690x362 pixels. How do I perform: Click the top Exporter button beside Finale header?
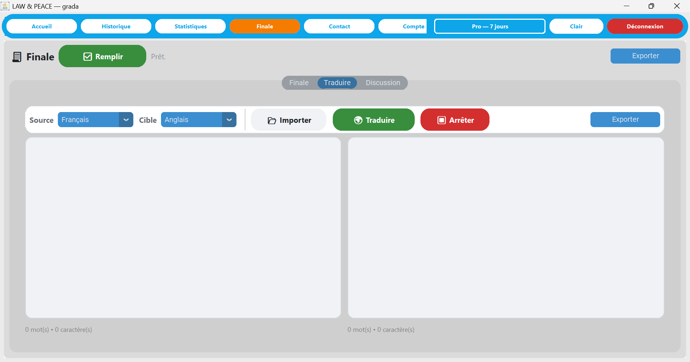(645, 56)
